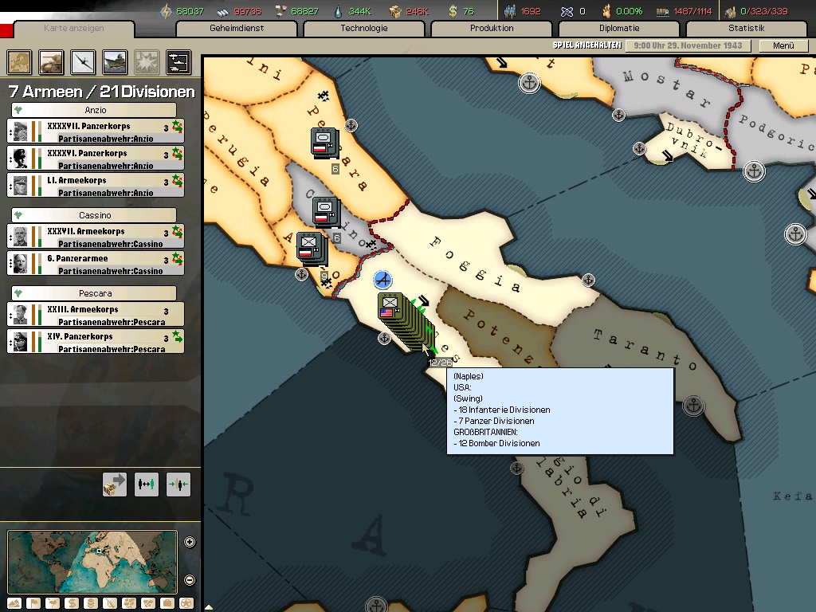
Task: Select the Cassino province group header
Action: (94, 215)
